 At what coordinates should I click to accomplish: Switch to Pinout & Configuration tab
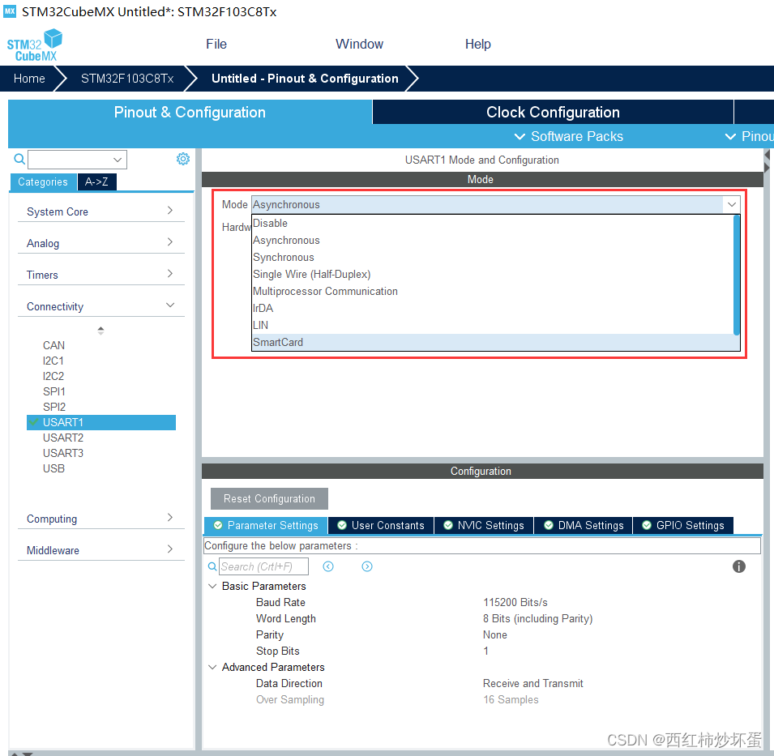point(190,112)
